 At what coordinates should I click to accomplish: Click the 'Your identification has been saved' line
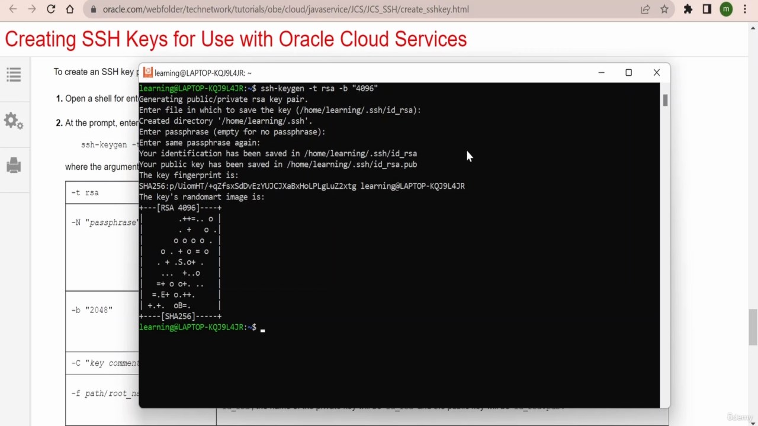point(278,153)
